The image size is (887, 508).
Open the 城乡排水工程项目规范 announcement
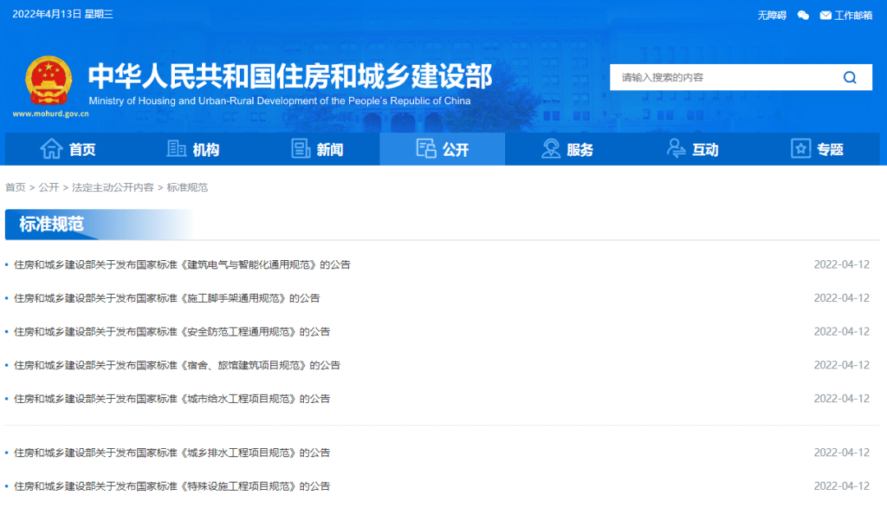click(172, 453)
